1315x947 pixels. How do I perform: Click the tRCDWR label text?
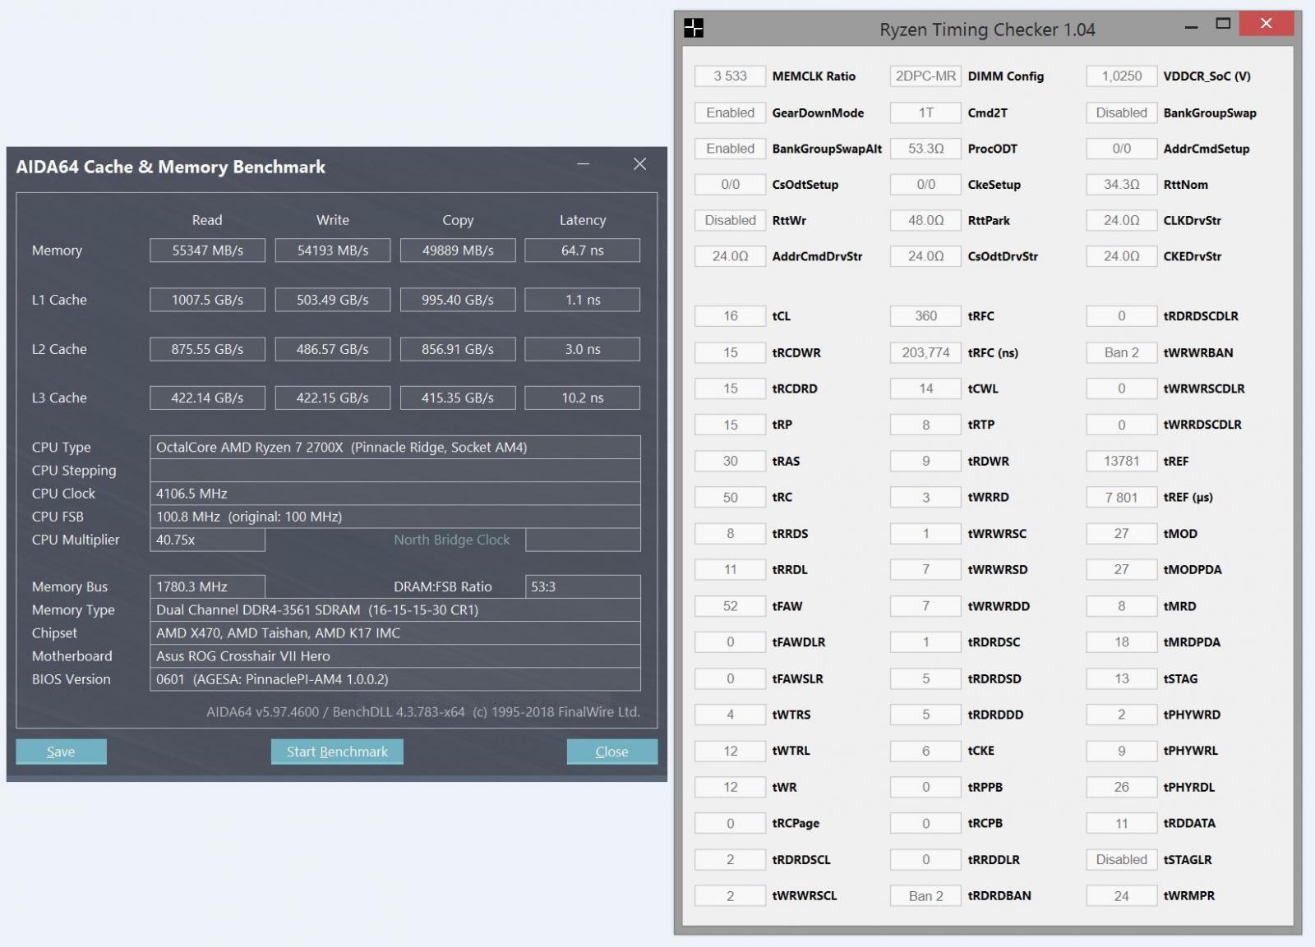coord(796,352)
